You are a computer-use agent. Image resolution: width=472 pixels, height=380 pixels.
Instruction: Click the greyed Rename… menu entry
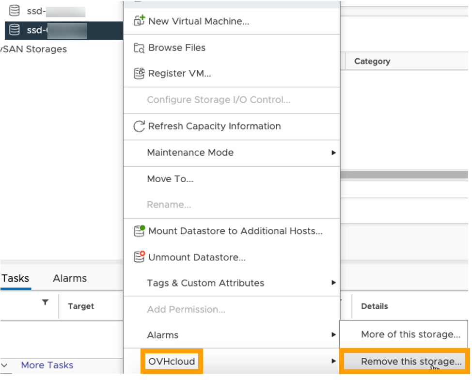click(x=232, y=205)
